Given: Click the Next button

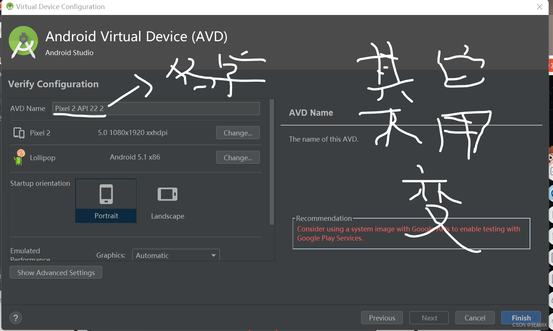Looking at the screenshot, I should (429, 318).
